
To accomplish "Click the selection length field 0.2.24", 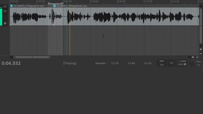I will click(148, 63).
